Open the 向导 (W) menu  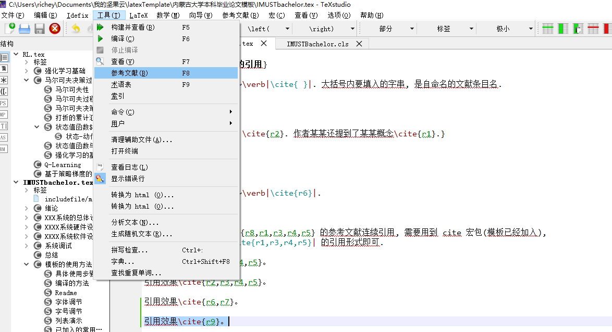click(201, 15)
